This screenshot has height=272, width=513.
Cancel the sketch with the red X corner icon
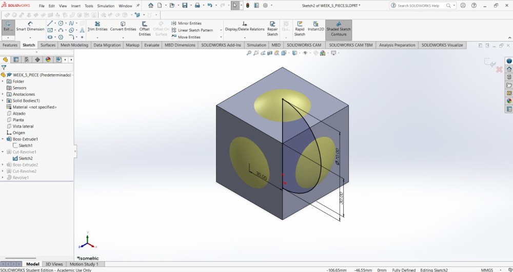[499, 69]
